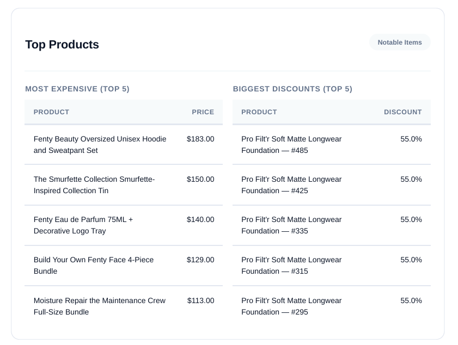Click the Discount column header
The height and width of the screenshot is (345, 458).
click(402, 112)
